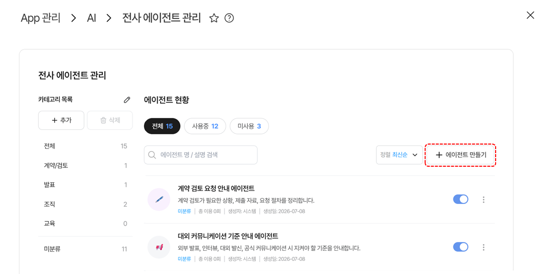Click the 에이전트 명 / 설명 검색 field
The height and width of the screenshot is (274, 544).
point(200,155)
